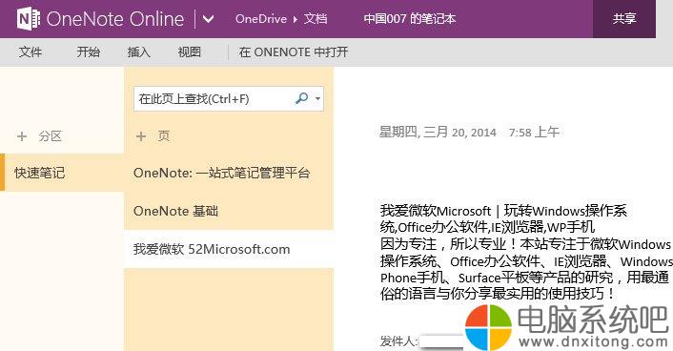673x351 pixels.
Task: Open the search scope dropdown arrow
Action: pyautogui.click(x=317, y=99)
